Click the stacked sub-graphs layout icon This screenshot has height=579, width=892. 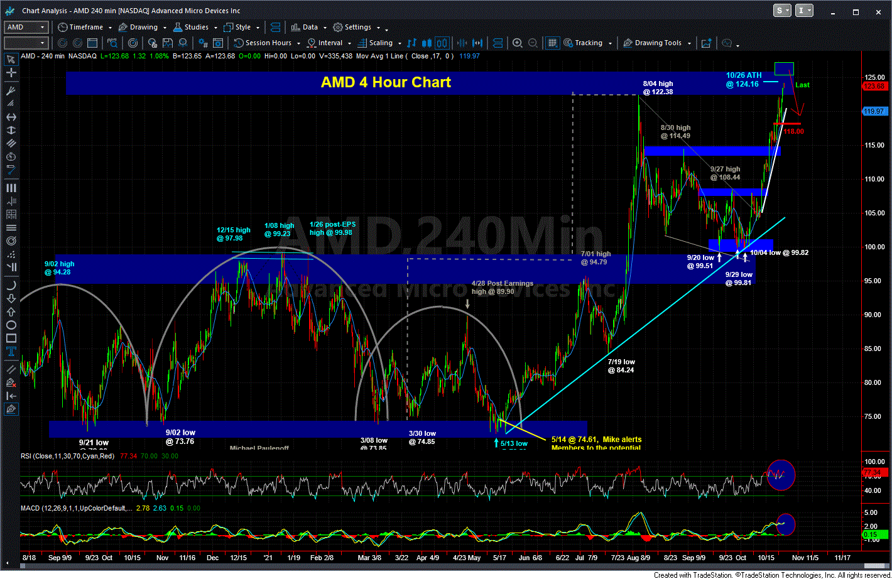498,43
